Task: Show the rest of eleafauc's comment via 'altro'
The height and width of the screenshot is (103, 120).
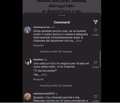Action: tap(44, 75)
